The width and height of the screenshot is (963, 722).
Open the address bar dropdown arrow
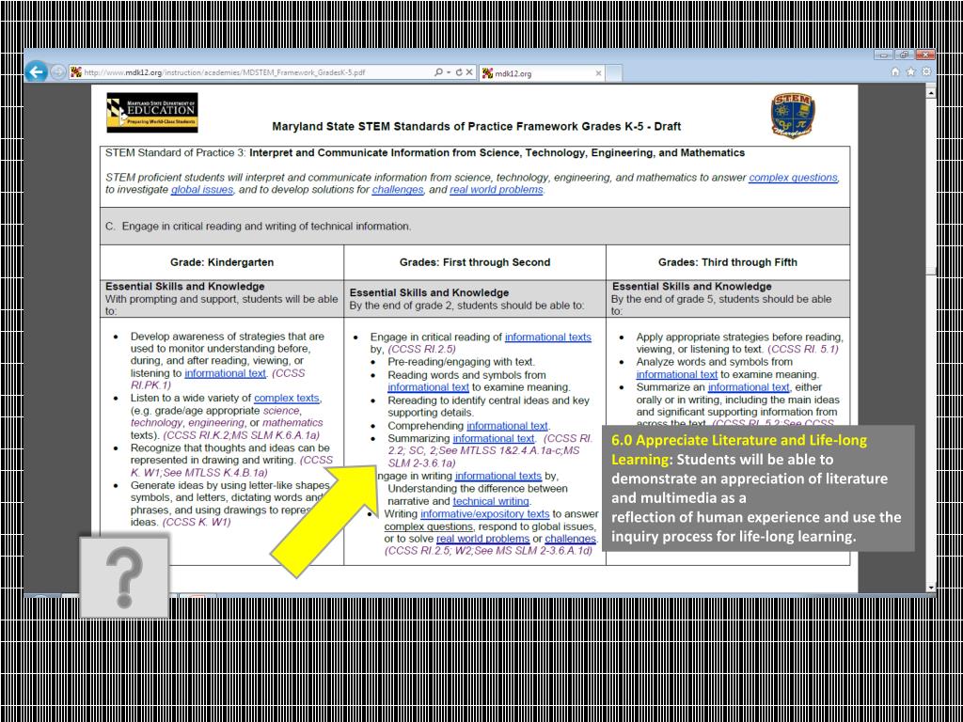click(x=449, y=72)
